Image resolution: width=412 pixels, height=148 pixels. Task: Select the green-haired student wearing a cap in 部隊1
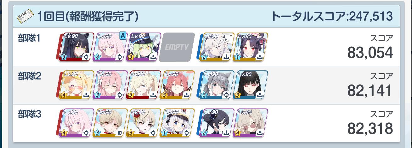(x=145, y=47)
